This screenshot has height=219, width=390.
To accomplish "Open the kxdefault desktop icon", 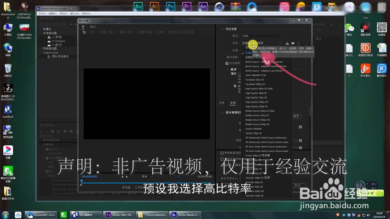I will pos(8,111).
